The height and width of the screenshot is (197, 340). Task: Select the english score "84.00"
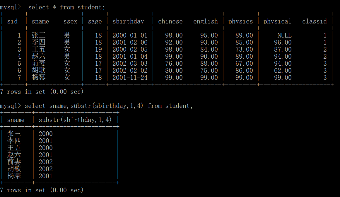[209, 49]
